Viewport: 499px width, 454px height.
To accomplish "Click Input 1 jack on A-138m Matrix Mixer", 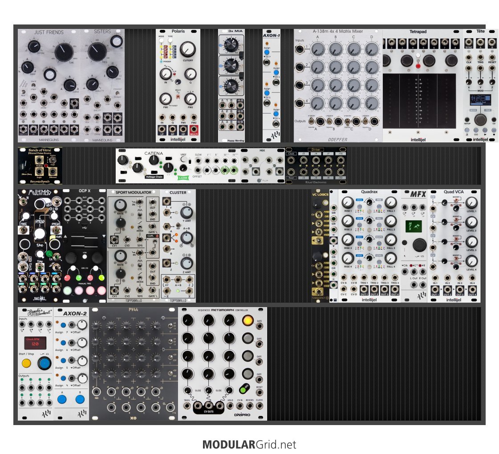I will pyautogui.click(x=300, y=49).
